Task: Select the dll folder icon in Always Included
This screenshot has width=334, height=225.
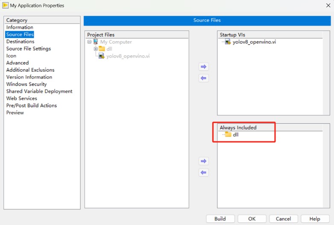Action: (x=228, y=134)
